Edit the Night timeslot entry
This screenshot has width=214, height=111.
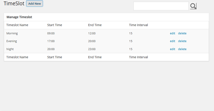point(173,49)
